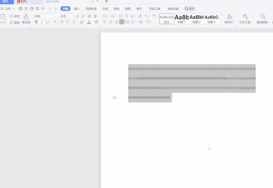Increase paragraph indent
Screen dimensions: 273x188
tap(126, 16)
